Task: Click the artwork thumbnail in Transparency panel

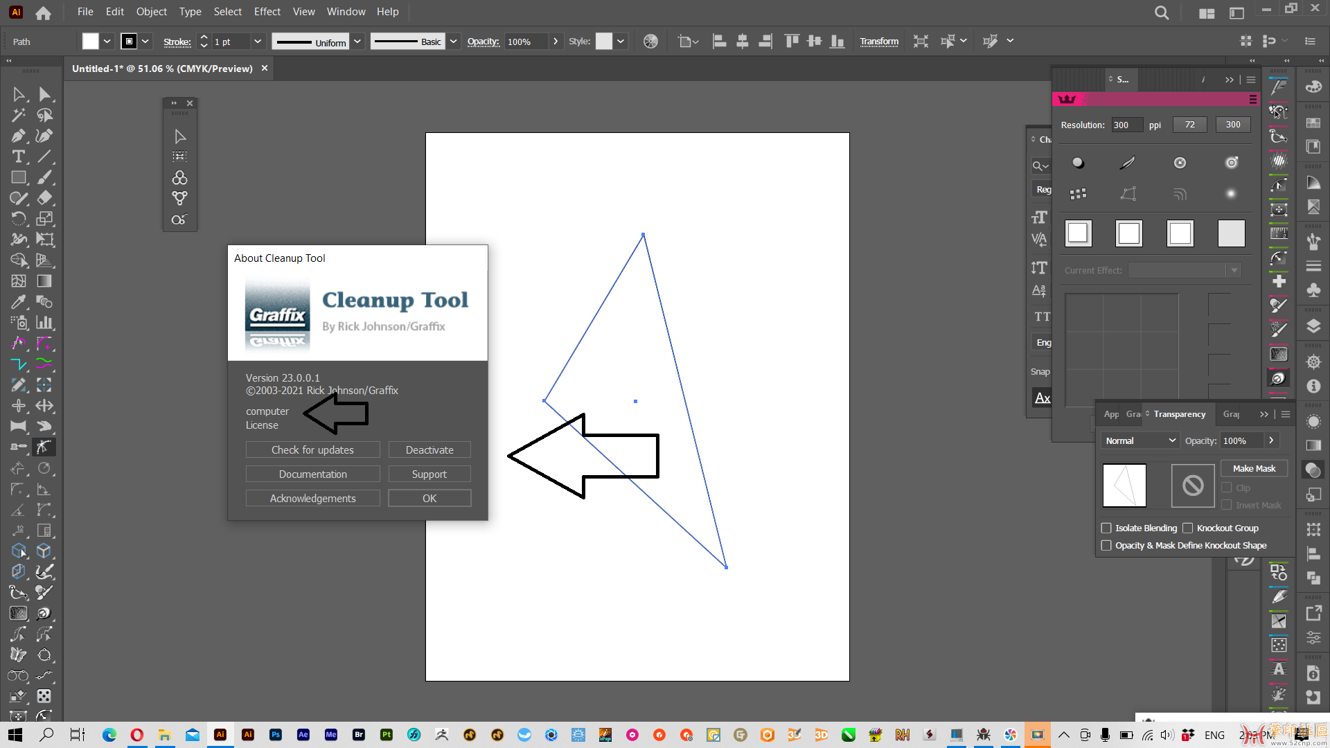Action: 1124,486
